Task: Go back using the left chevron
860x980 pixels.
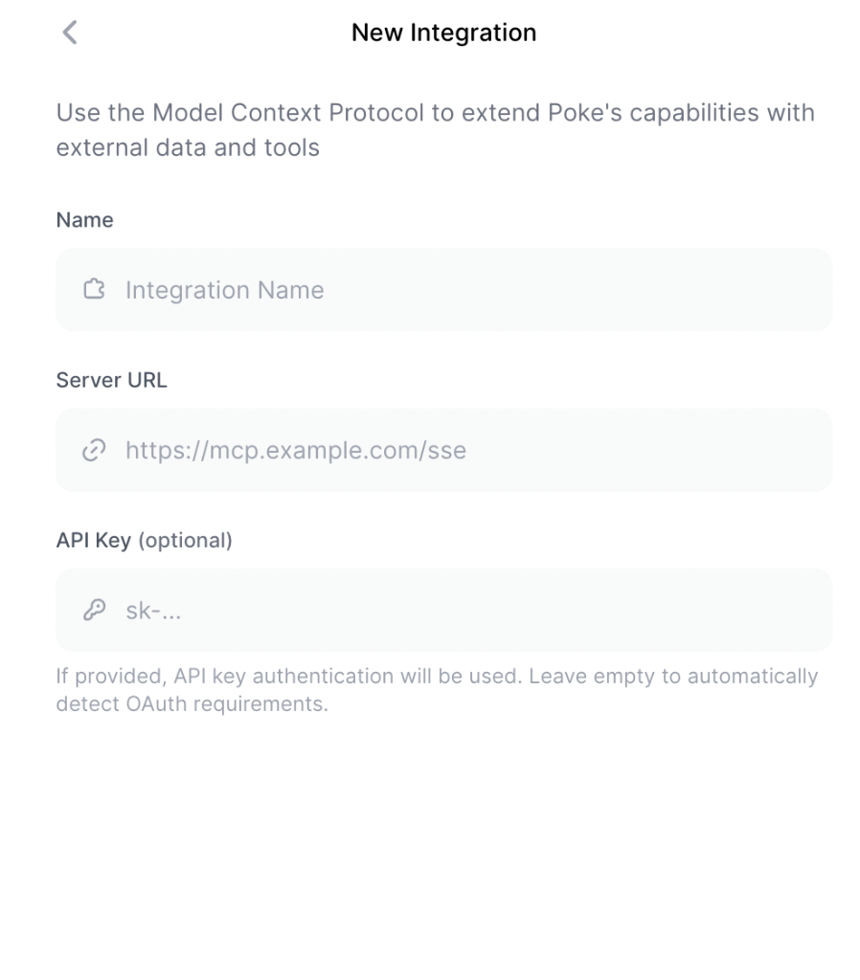Action: tap(69, 33)
